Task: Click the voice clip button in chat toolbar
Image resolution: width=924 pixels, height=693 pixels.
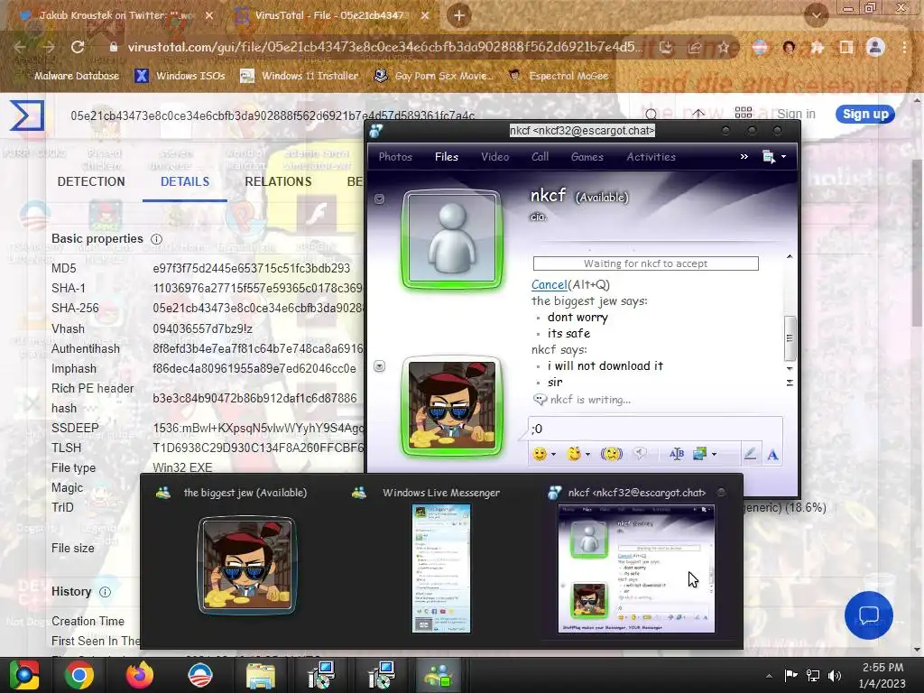Action: 640,453
